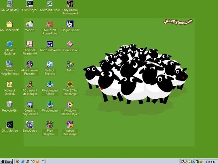Open the Start menu

click(x=6, y=162)
